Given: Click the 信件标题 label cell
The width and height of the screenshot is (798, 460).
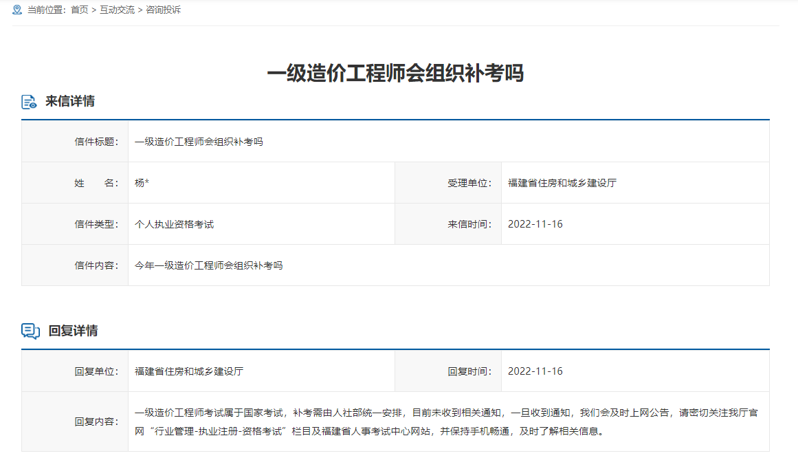Looking at the screenshot, I should pos(75,142).
